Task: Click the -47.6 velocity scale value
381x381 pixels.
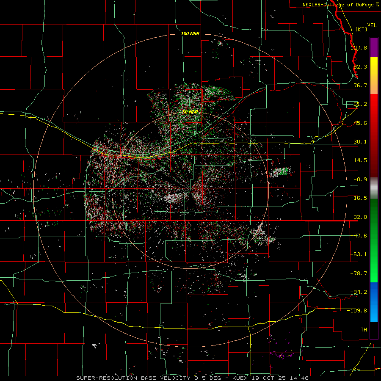Action: [x=359, y=236]
